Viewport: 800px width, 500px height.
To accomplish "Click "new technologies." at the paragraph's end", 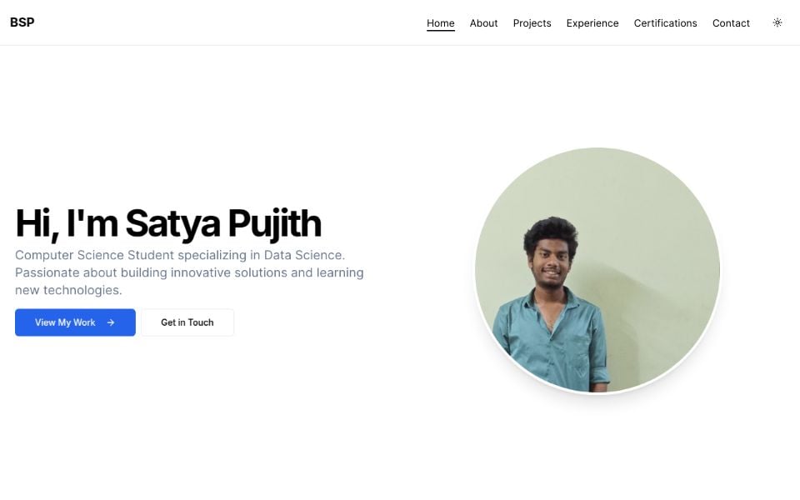I will [x=68, y=290].
